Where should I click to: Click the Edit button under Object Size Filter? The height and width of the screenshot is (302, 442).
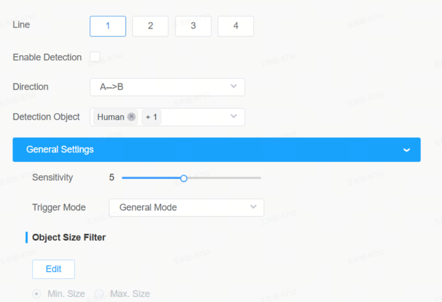[53, 269]
